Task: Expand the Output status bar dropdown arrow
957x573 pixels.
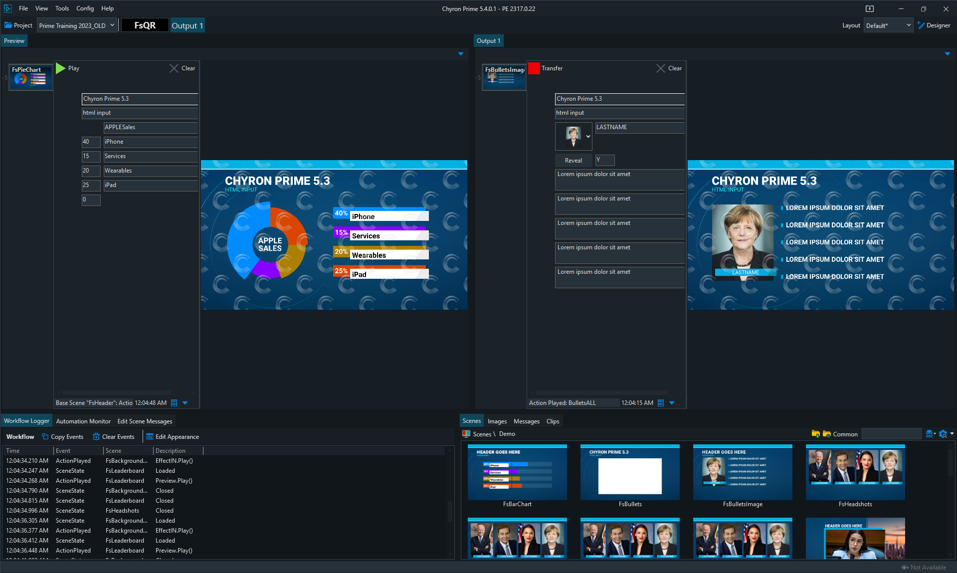Action: 672,403
